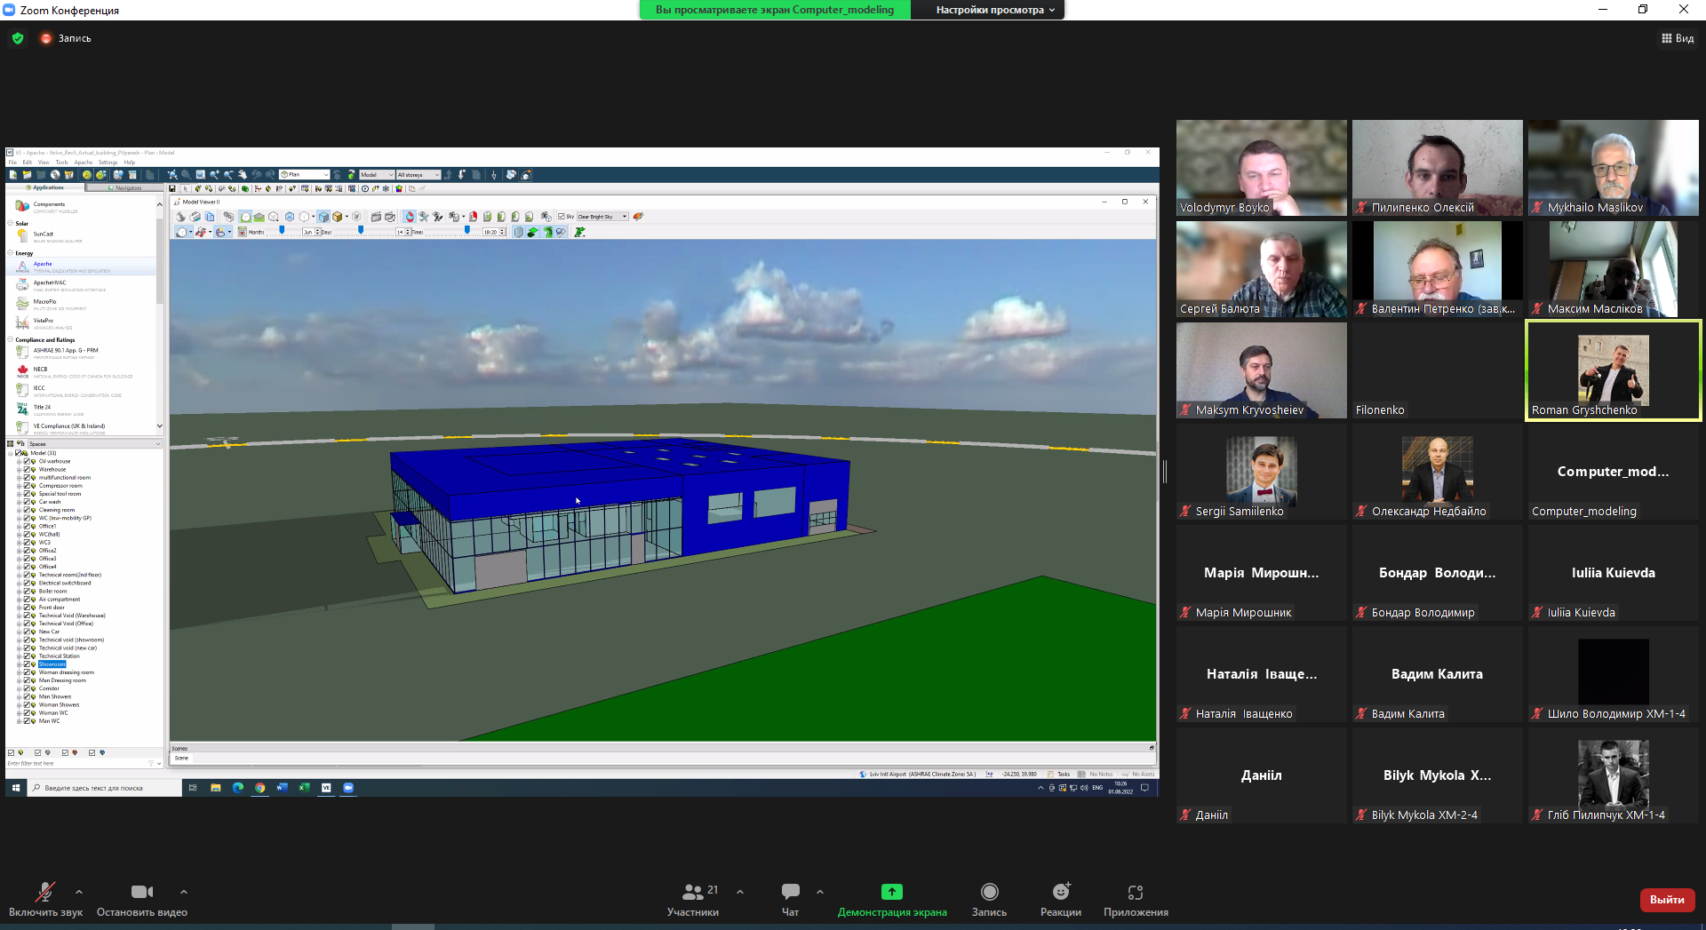
Task: Click the save icon in VE secondary toolbar
Action: coord(172,188)
